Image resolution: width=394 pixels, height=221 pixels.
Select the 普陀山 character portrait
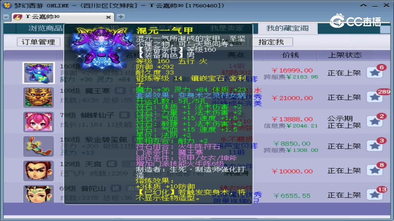coord(38,194)
